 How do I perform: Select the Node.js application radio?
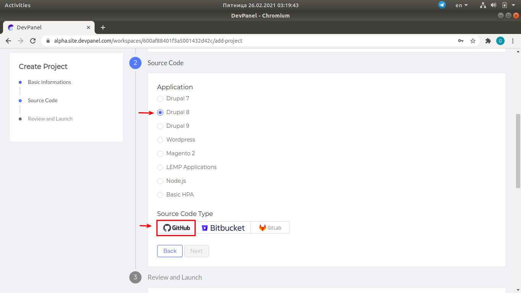160,181
